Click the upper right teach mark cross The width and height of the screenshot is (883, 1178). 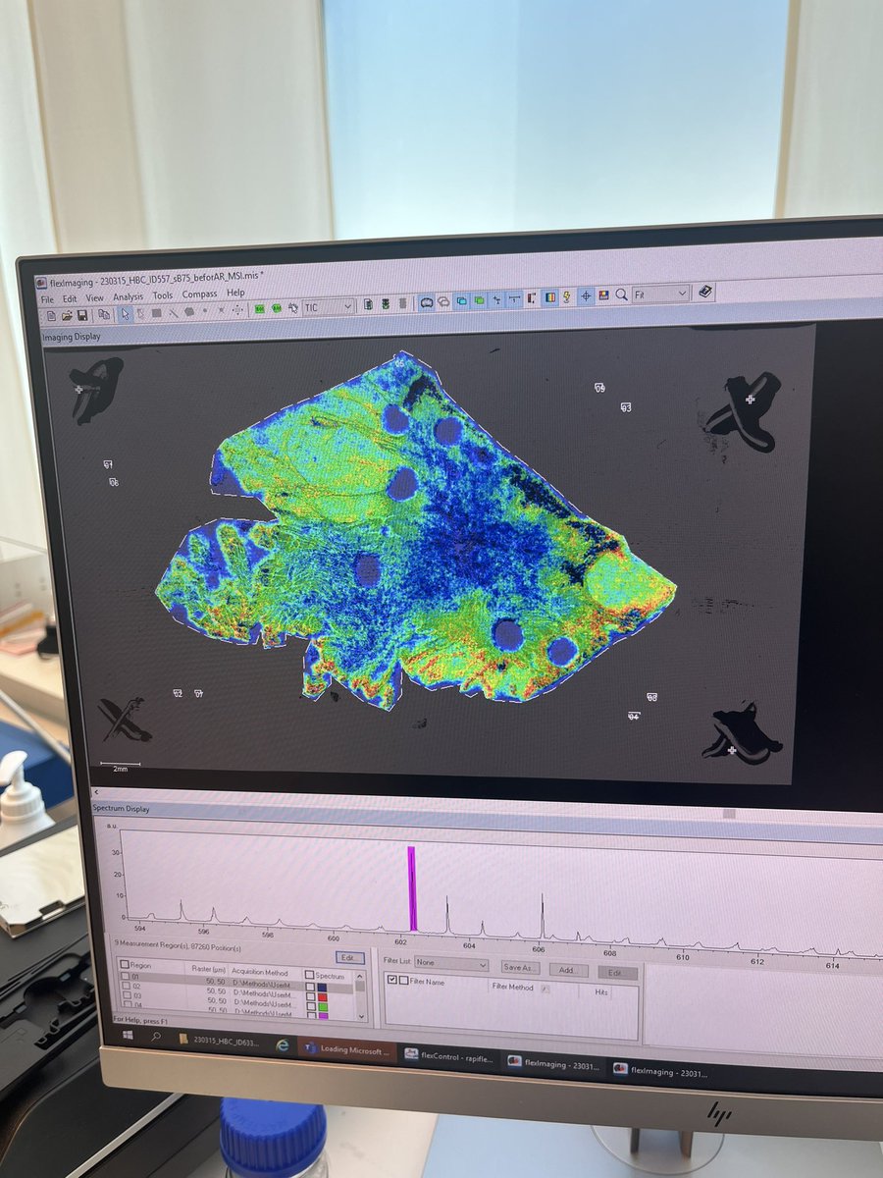tap(750, 399)
